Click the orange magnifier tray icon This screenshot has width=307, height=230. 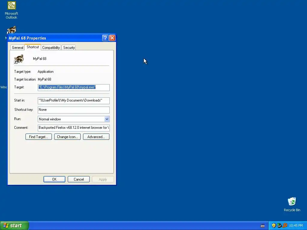285,226
